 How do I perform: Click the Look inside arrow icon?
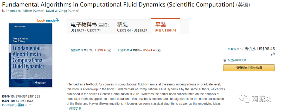pos(58,20)
